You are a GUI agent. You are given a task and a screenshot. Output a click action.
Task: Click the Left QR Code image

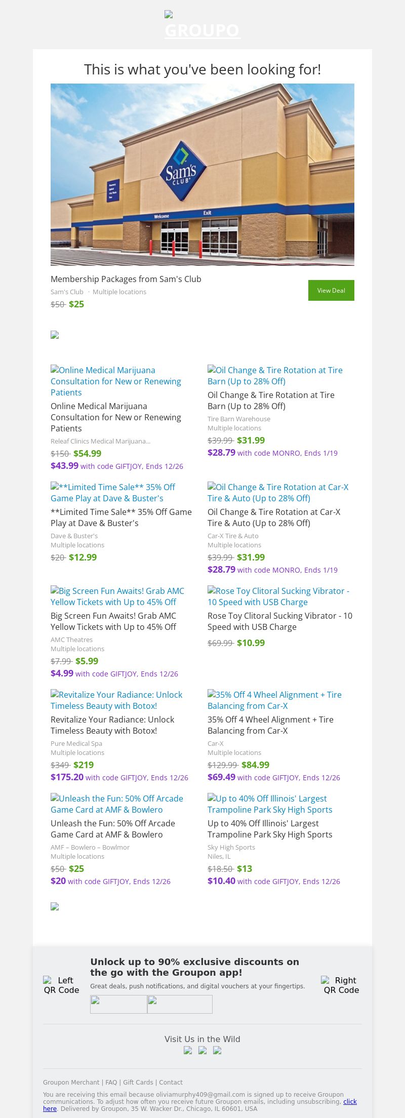[61, 985]
